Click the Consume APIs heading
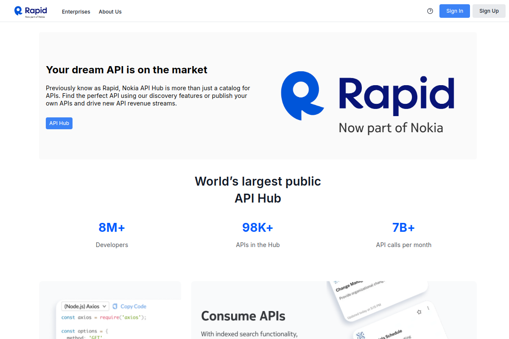509x339 pixels. click(243, 316)
